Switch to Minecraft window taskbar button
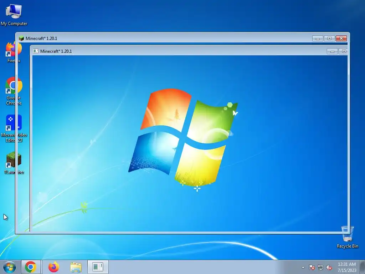Viewport: 365px width, 274px height. click(x=98, y=267)
